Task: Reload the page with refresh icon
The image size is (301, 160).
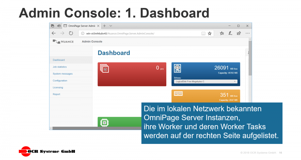Action: [71, 33]
